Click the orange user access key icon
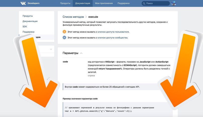 pos(64,32)
